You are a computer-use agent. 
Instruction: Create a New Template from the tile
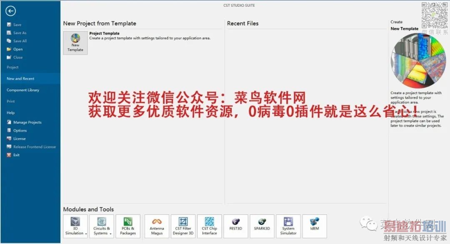75,43
